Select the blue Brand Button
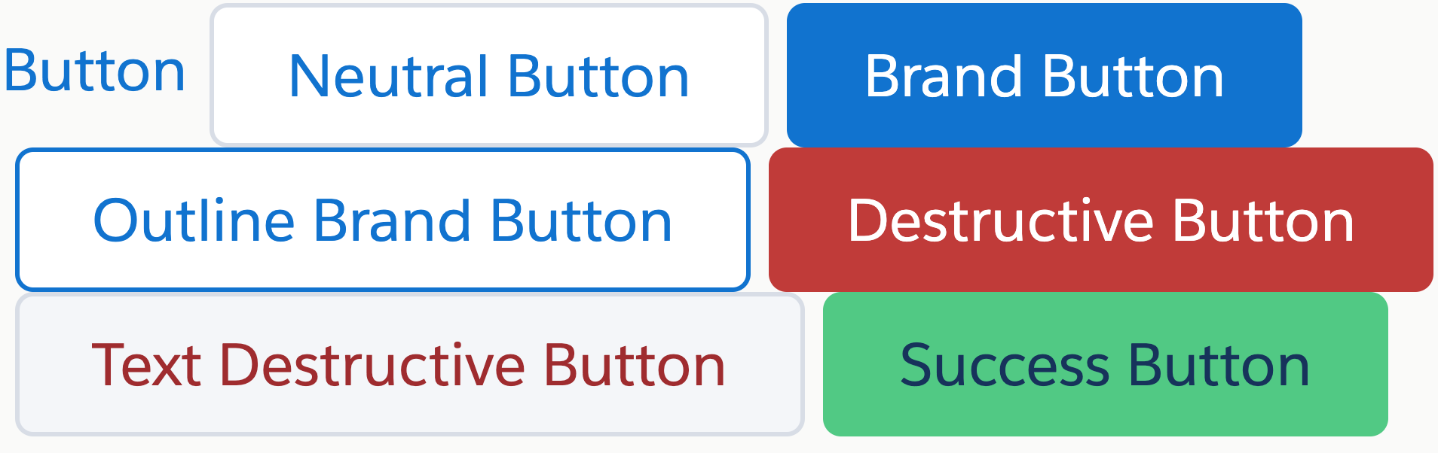Image resolution: width=1438 pixels, height=453 pixels. click(x=1045, y=75)
